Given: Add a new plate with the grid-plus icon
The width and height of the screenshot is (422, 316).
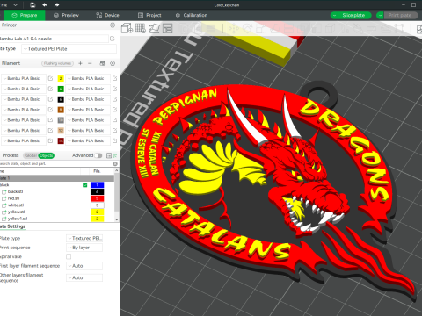Looking at the screenshot, I should pos(141,28).
